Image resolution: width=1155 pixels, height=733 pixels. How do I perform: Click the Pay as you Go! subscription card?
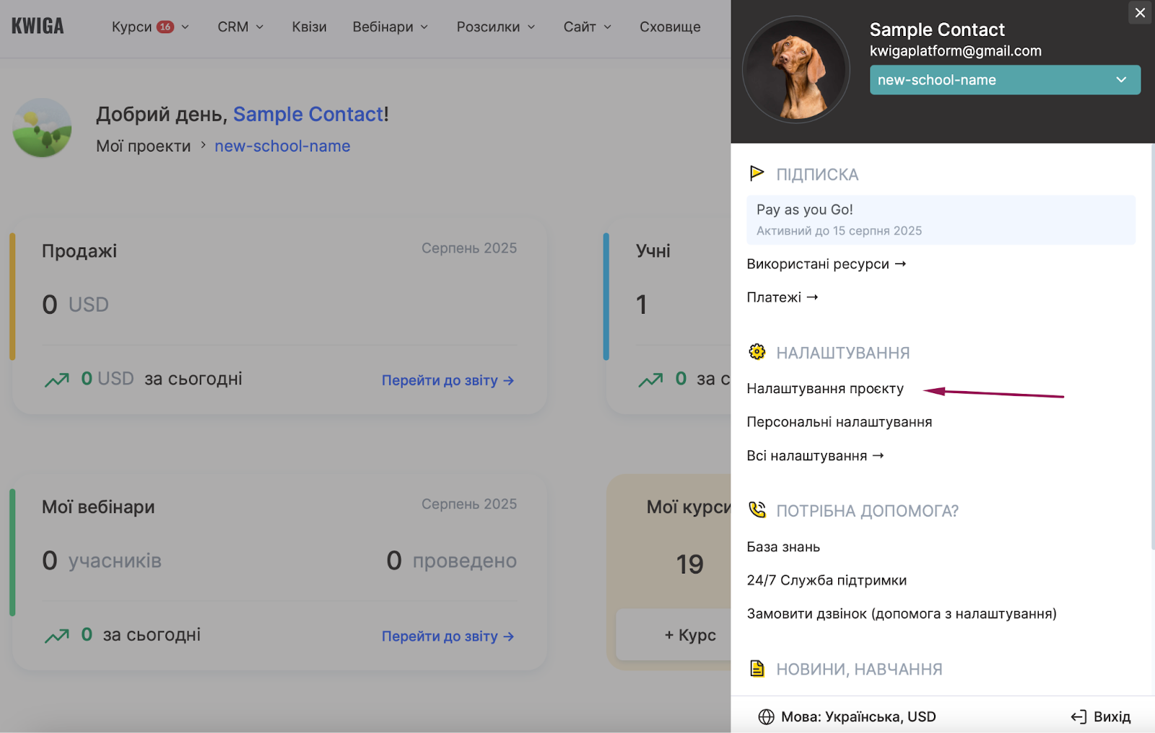(x=940, y=219)
